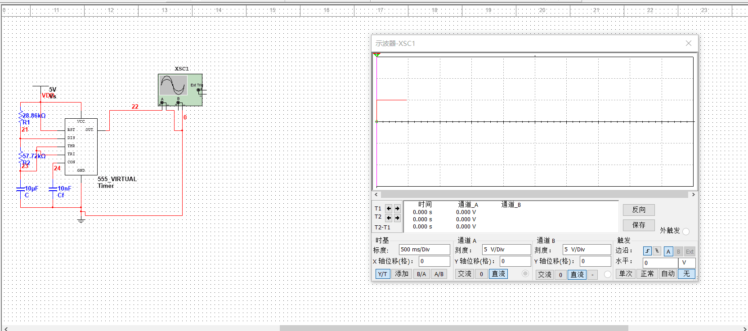Set channel A coupling to 直流
The image size is (748, 331).
click(498, 274)
